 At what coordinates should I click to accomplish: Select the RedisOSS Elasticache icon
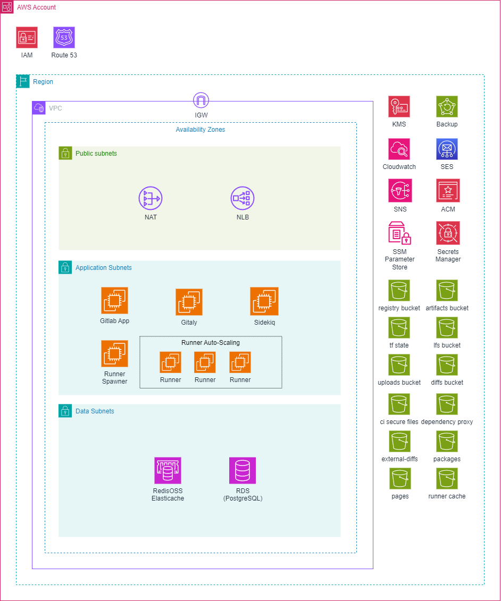[168, 470]
